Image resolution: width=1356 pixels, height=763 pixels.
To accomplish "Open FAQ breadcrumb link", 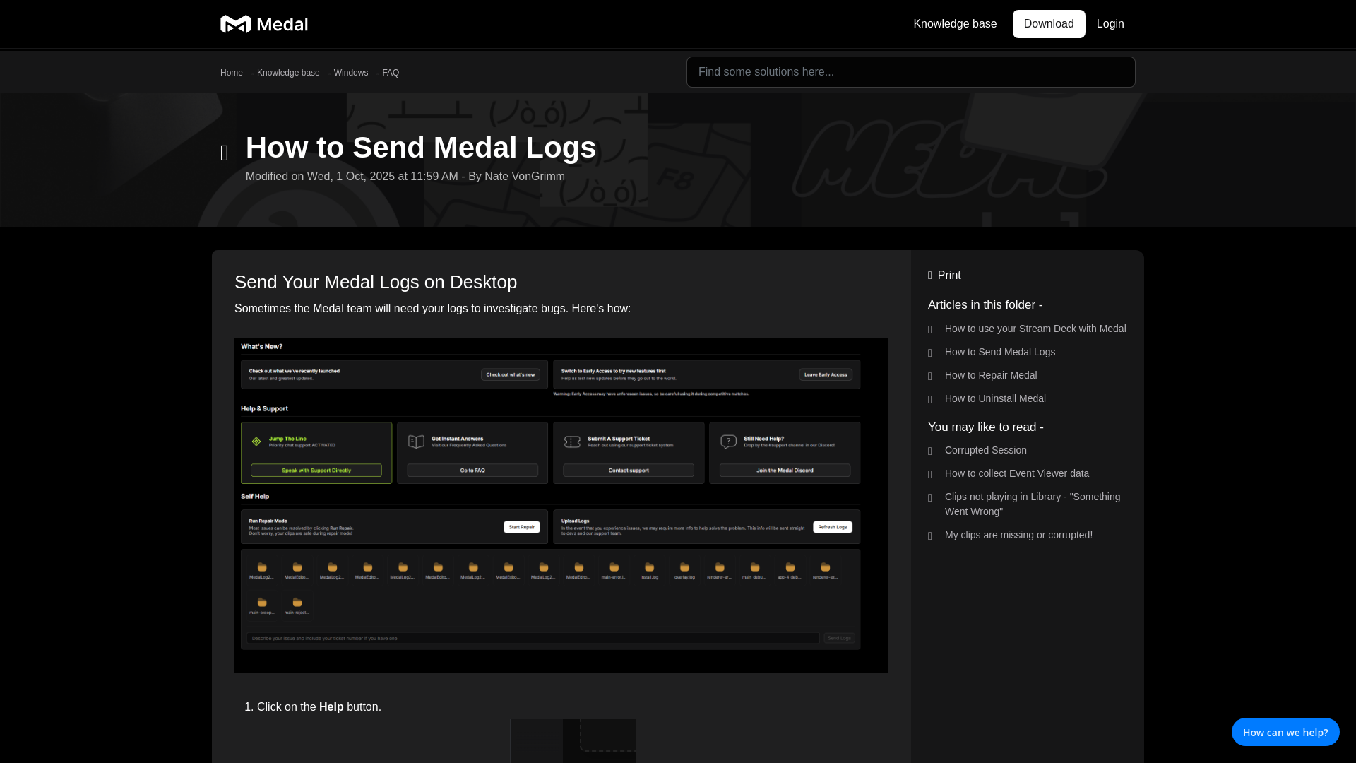I will [x=391, y=73].
